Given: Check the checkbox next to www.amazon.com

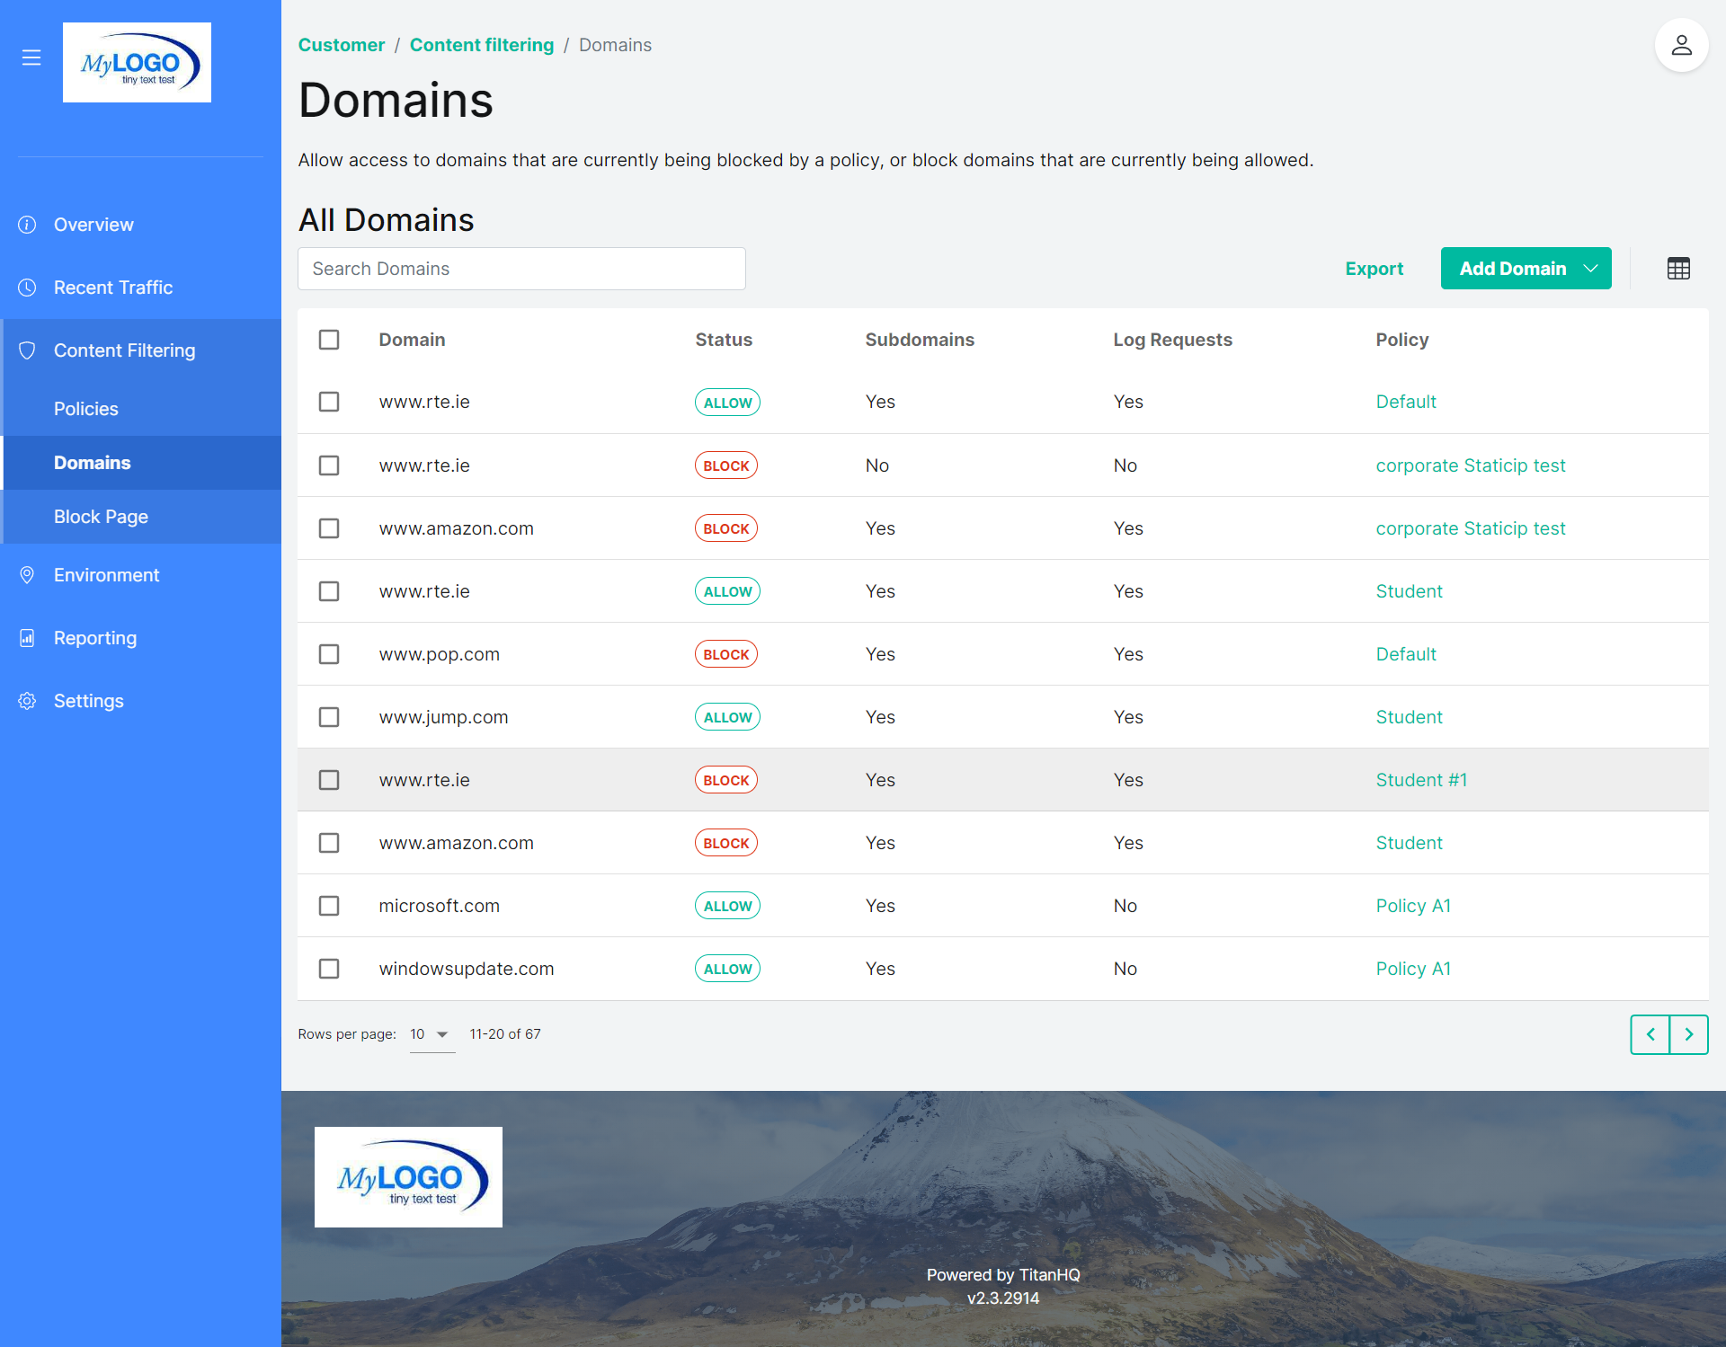Looking at the screenshot, I should click(329, 528).
